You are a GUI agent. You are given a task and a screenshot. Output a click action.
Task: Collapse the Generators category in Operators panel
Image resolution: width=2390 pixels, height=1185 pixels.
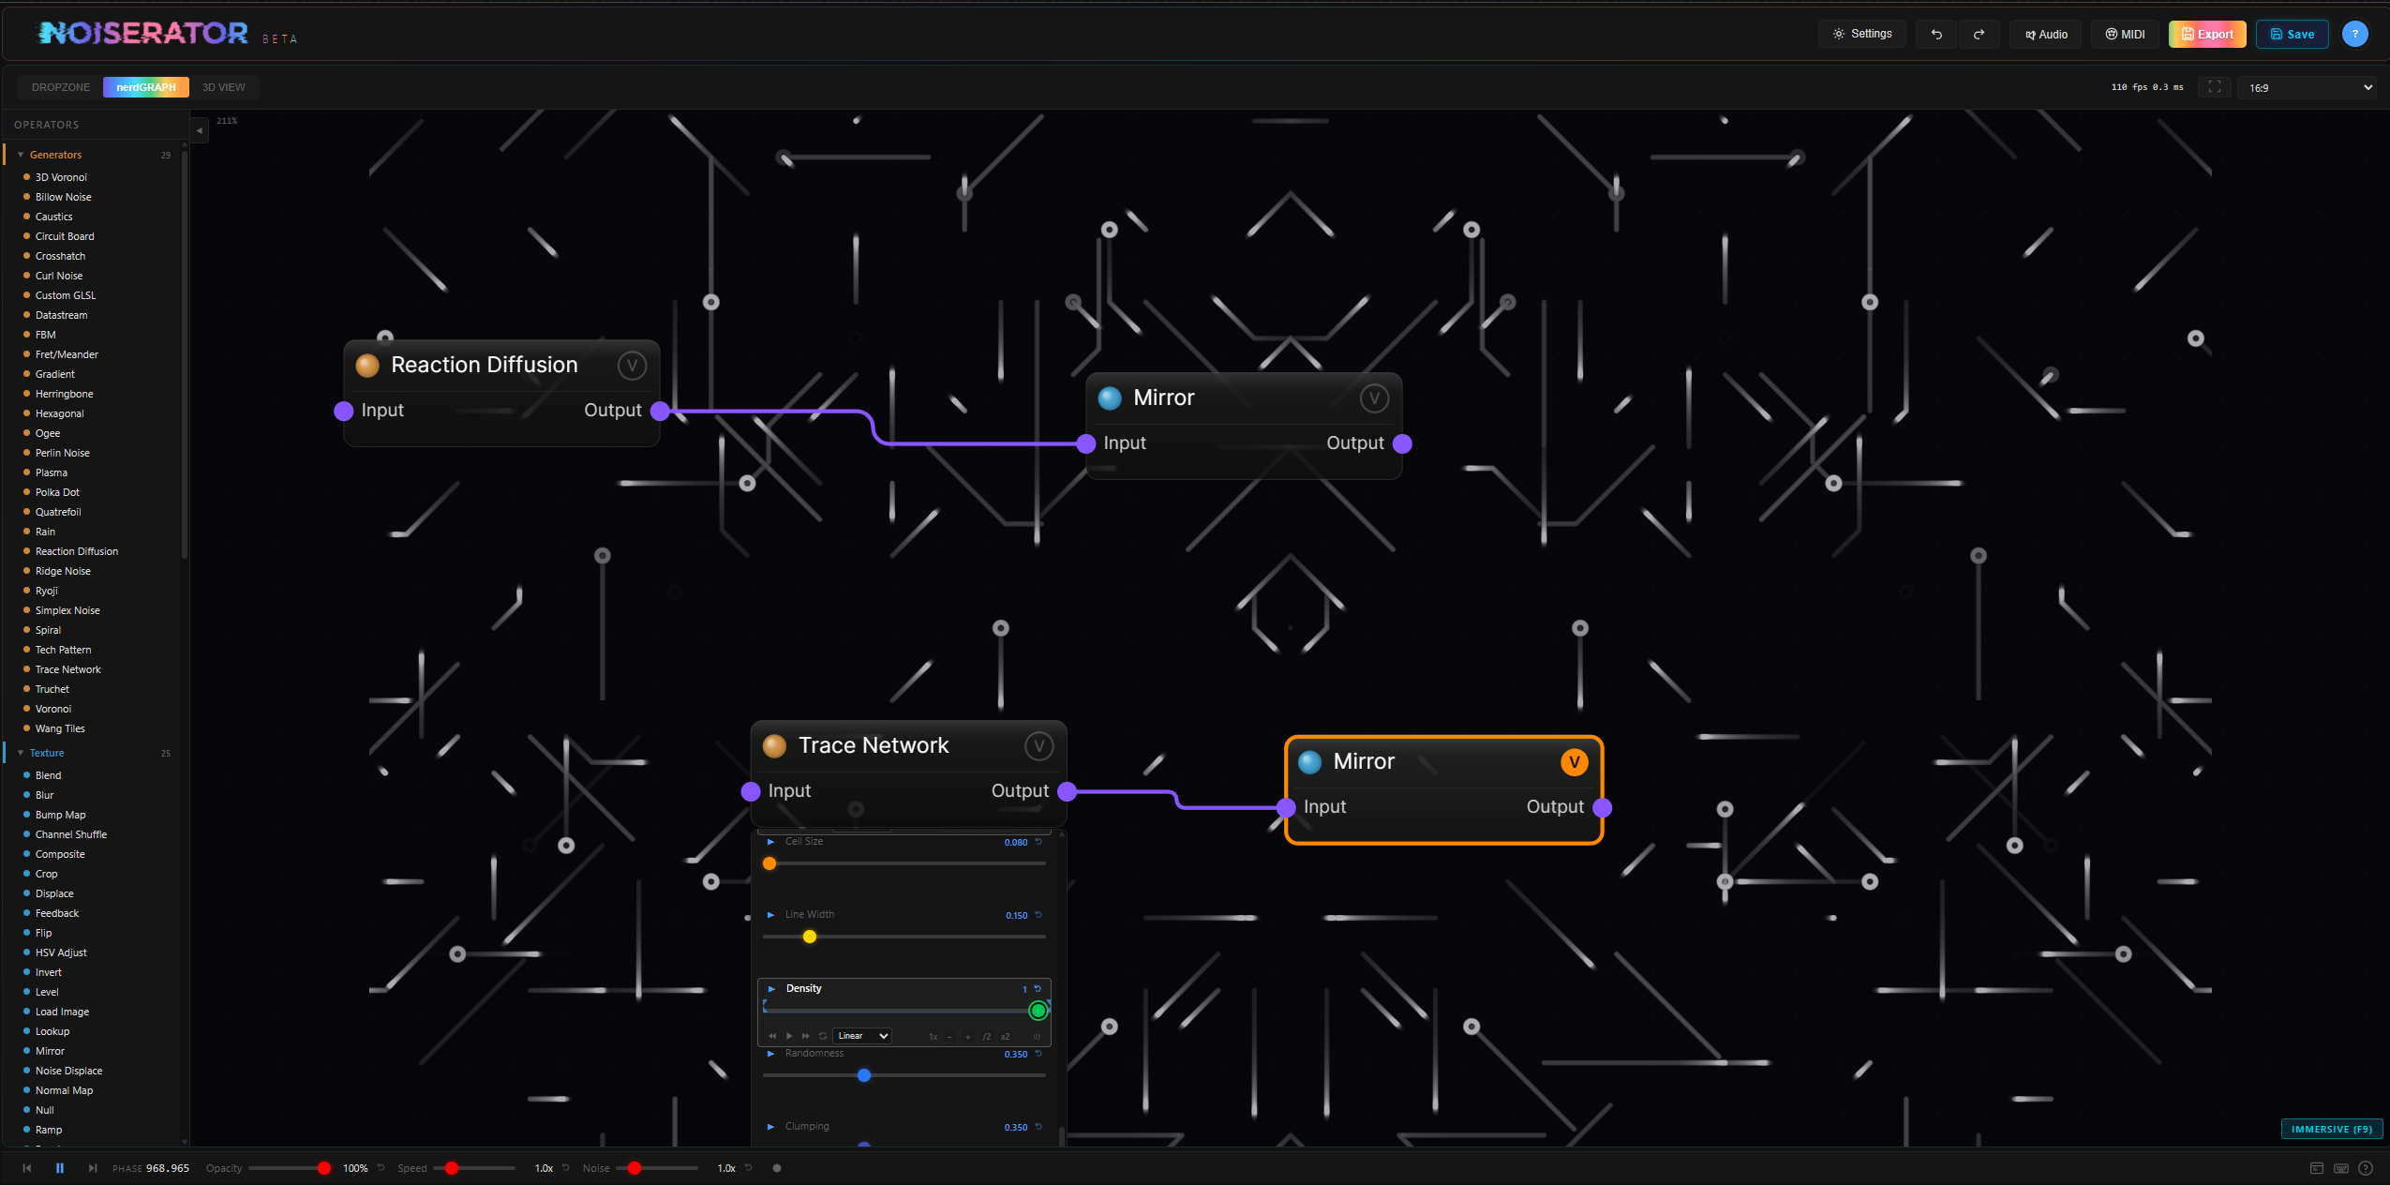22,155
